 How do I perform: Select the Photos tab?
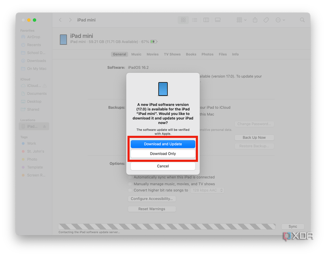[x=207, y=54]
